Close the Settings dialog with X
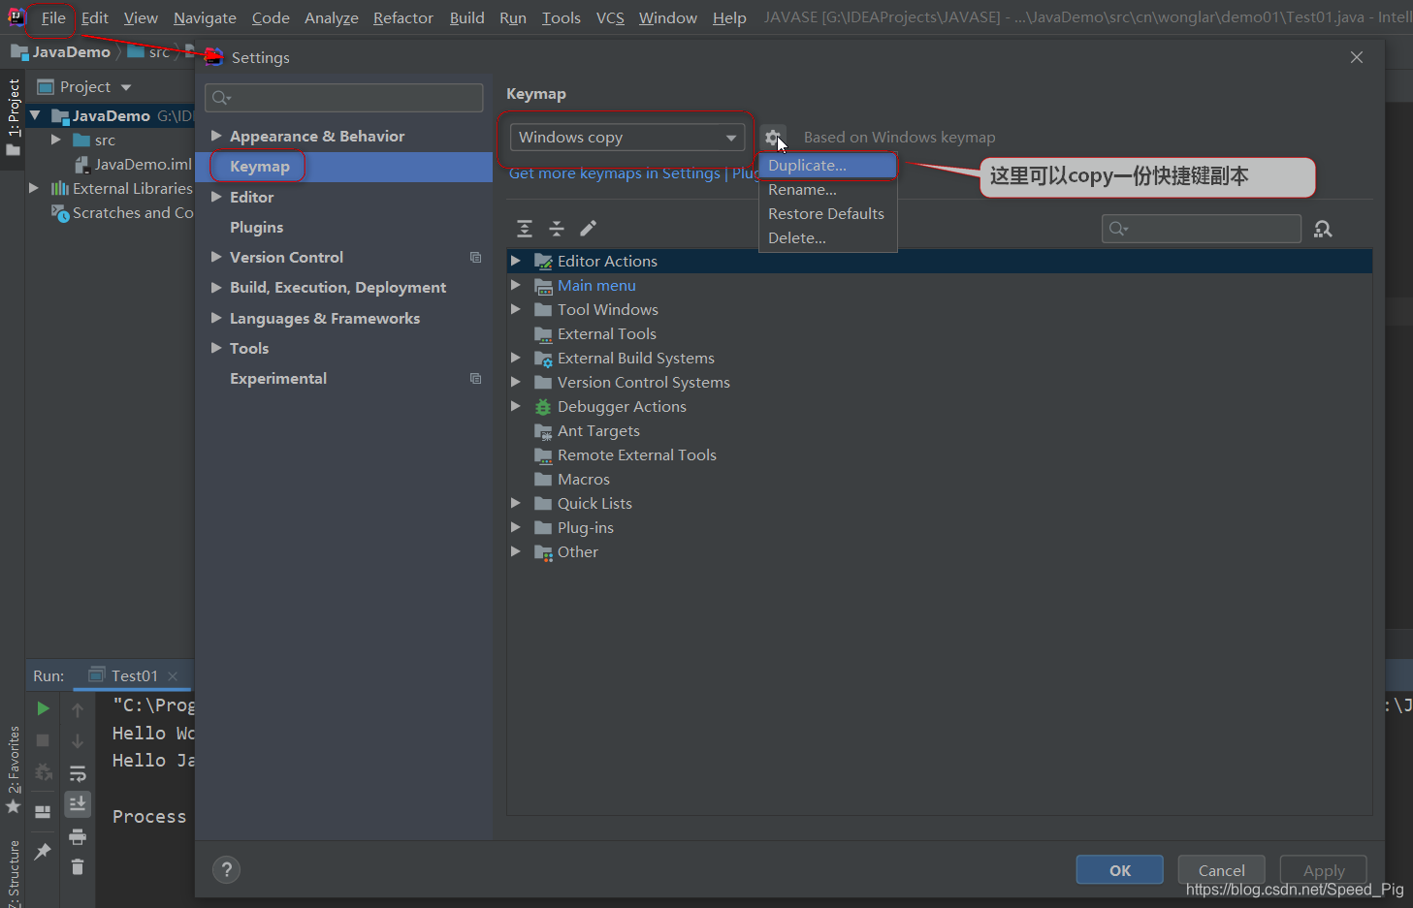This screenshot has width=1413, height=908. click(1357, 57)
